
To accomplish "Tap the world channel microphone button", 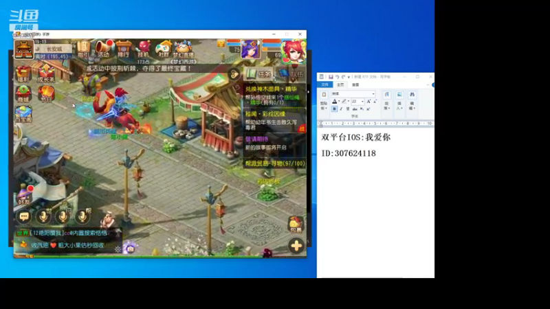I will [x=44, y=216].
